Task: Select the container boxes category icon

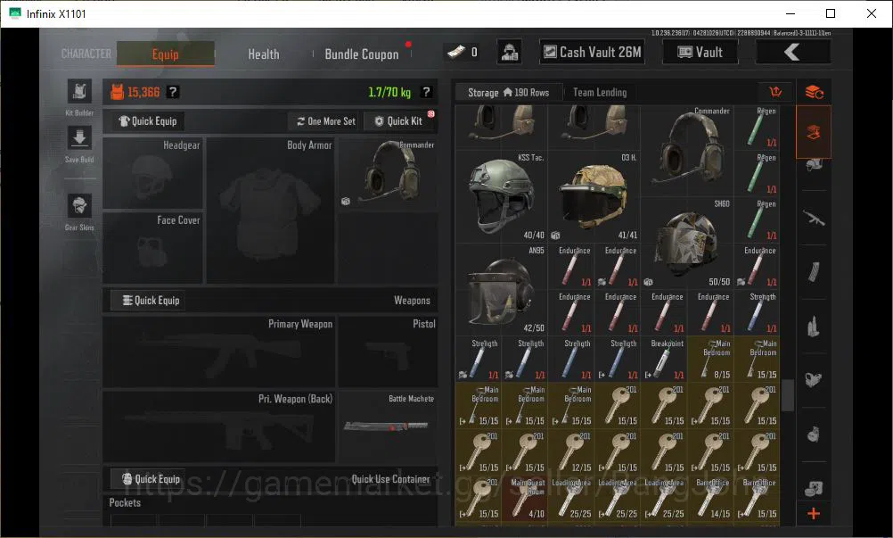Action: [814, 488]
